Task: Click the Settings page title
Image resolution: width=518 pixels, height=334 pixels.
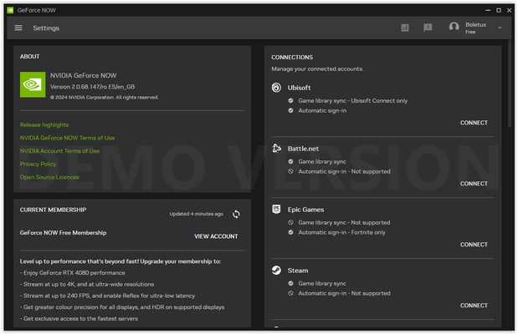Action: (x=46, y=28)
